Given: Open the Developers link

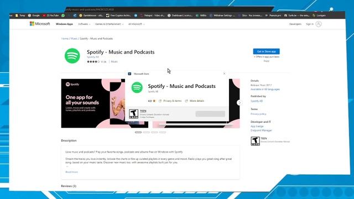Looking at the screenshot, I should pyautogui.click(x=295, y=24).
